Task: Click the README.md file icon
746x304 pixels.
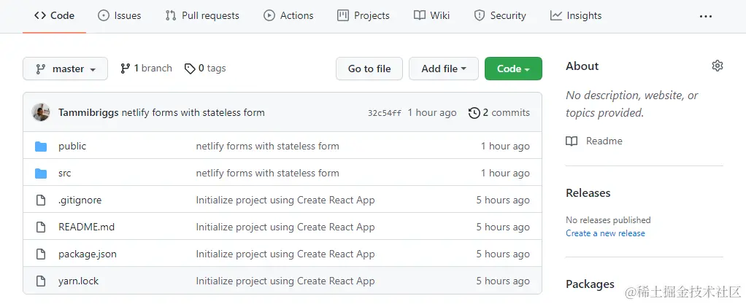Action: (41, 227)
